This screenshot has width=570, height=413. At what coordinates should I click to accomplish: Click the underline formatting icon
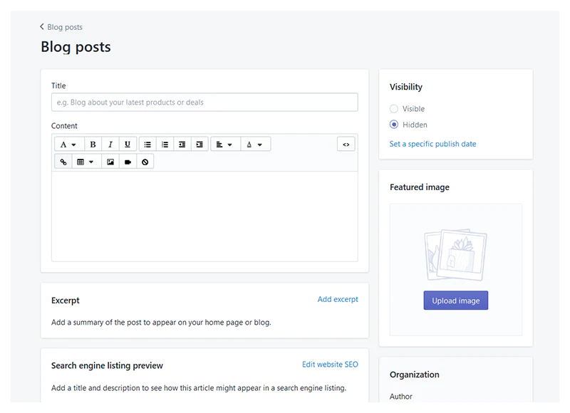coord(128,145)
